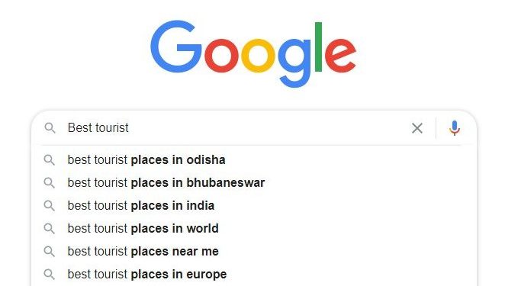Select suggestion best tourist places in bhubaneswar
This screenshot has height=286, width=505.
coord(254,182)
